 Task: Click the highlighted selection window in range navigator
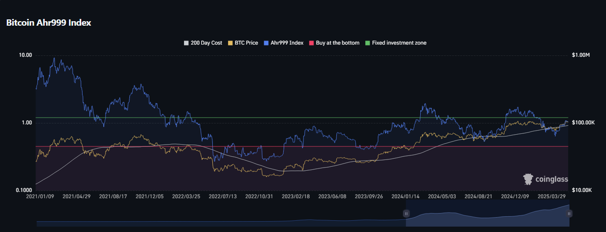[x=487, y=214]
